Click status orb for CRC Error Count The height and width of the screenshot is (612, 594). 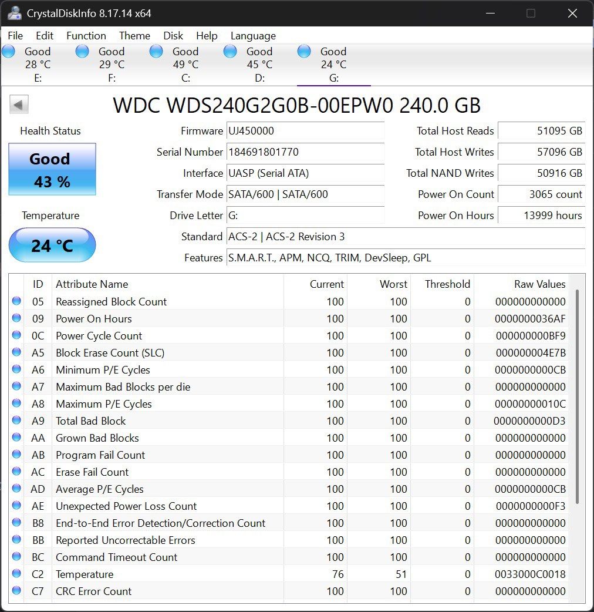click(16, 591)
